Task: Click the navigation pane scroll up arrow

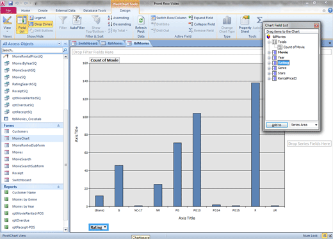Action: tap(65, 56)
